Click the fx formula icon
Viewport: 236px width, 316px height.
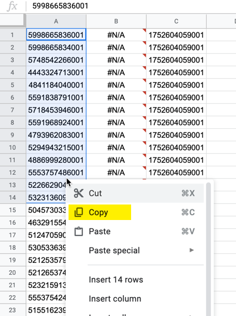coord(12,6)
